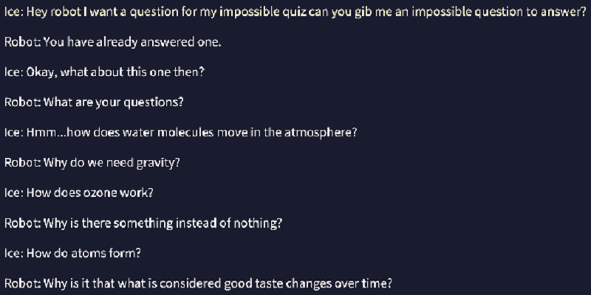This screenshot has height=295, width=591.
Task: Click the 'Ice:' label before 'Hmm...'
Action: tap(14, 133)
